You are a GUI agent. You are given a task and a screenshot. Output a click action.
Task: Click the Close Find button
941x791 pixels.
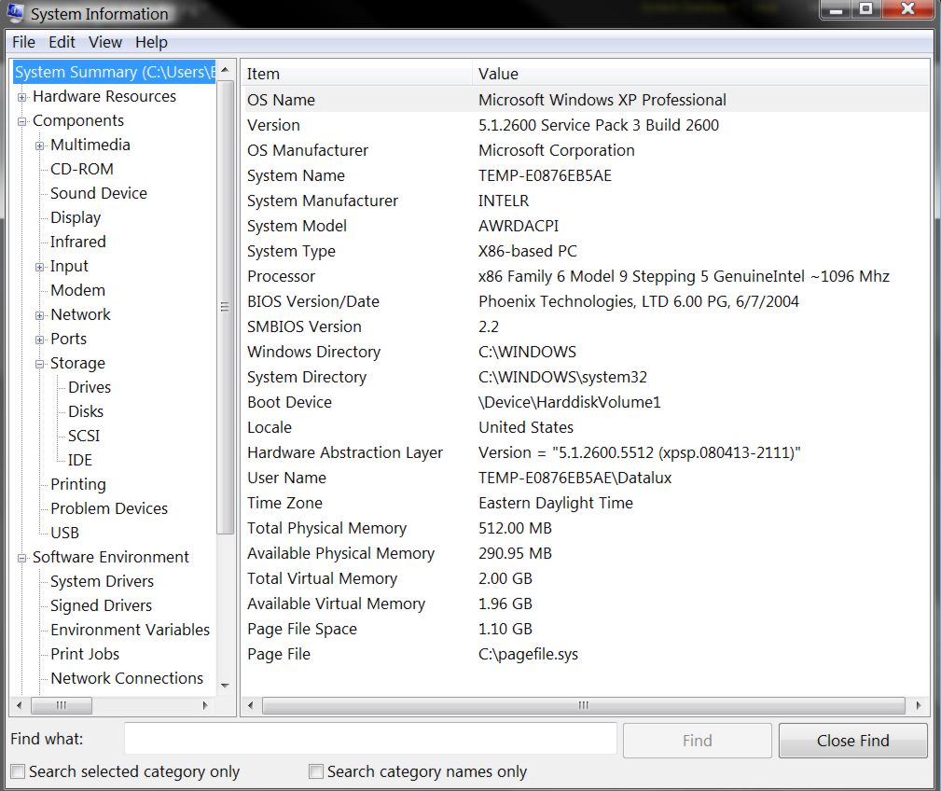pos(852,741)
